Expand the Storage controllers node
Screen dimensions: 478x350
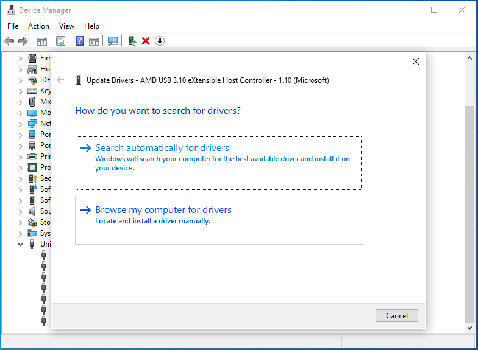pos(21,223)
